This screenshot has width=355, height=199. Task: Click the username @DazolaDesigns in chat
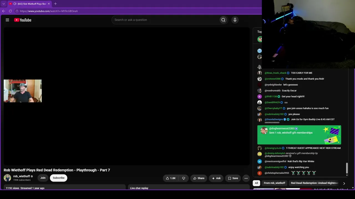(x=274, y=119)
